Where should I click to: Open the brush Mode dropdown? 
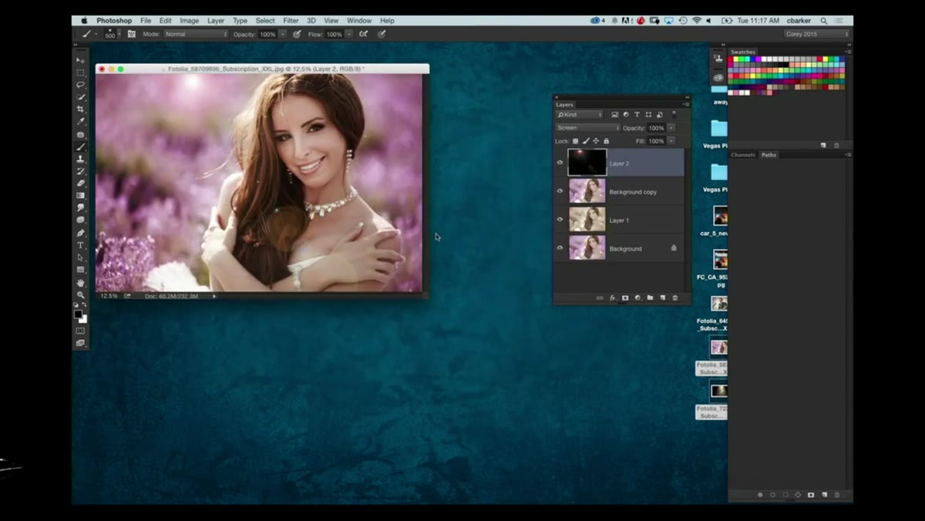[196, 34]
